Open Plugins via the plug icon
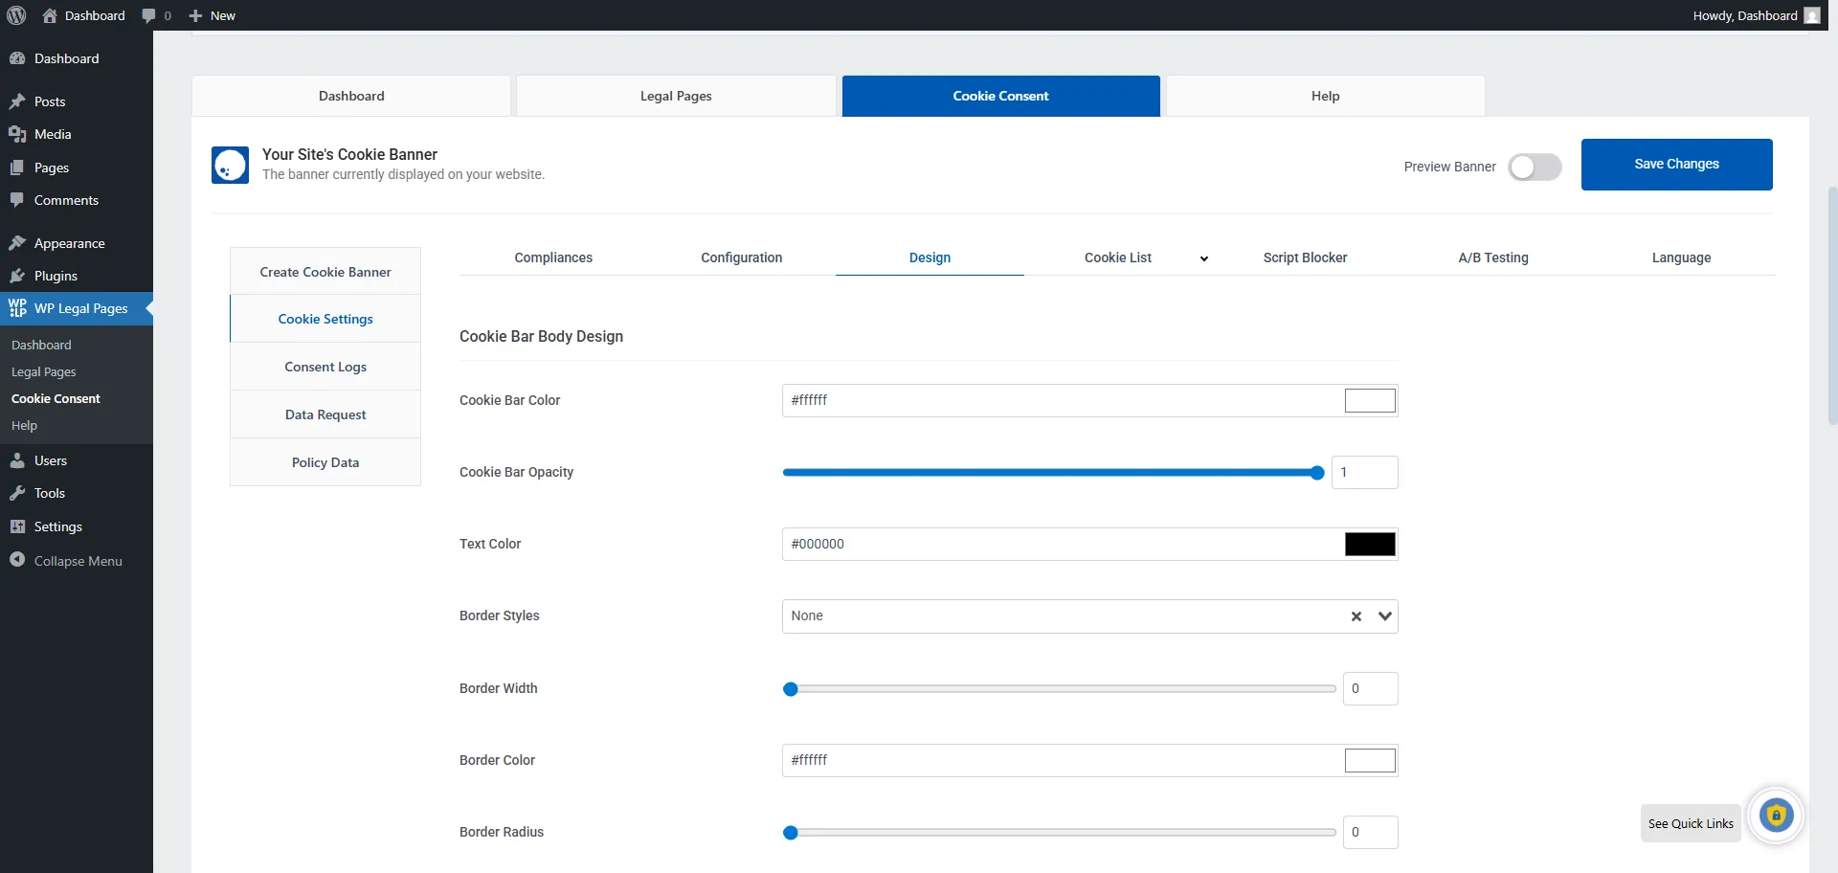 coord(17,276)
